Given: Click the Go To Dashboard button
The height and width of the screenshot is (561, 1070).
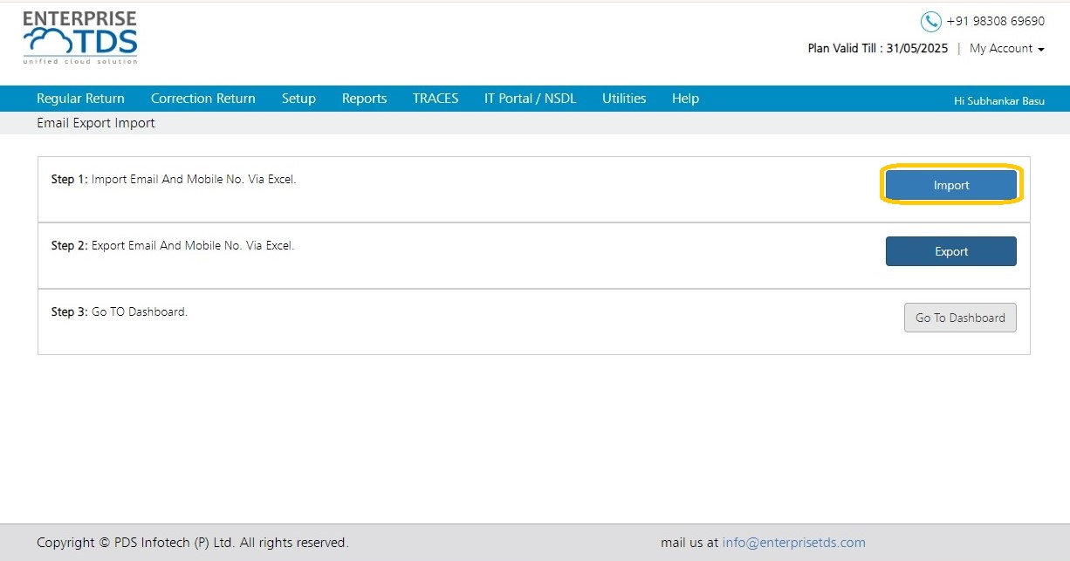Looking at the screenshot, I should pos(960,318).
